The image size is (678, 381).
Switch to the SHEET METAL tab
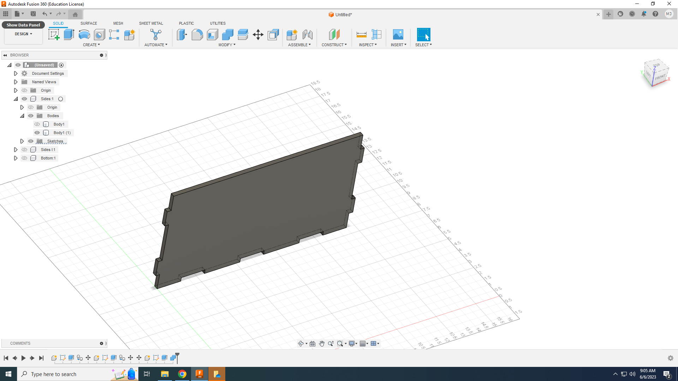pyautogui.click(x=151, y=23)
